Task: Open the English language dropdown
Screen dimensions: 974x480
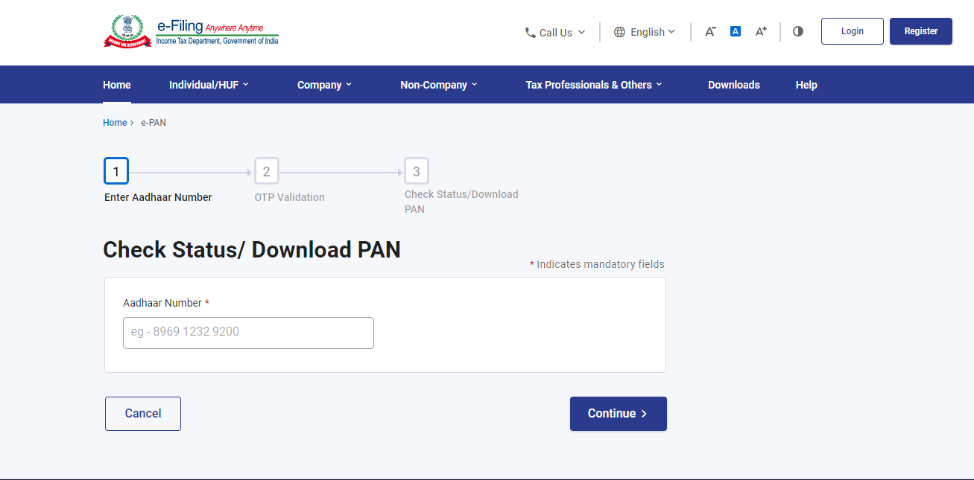Action: pyautogui.click(x=648, y=32)
